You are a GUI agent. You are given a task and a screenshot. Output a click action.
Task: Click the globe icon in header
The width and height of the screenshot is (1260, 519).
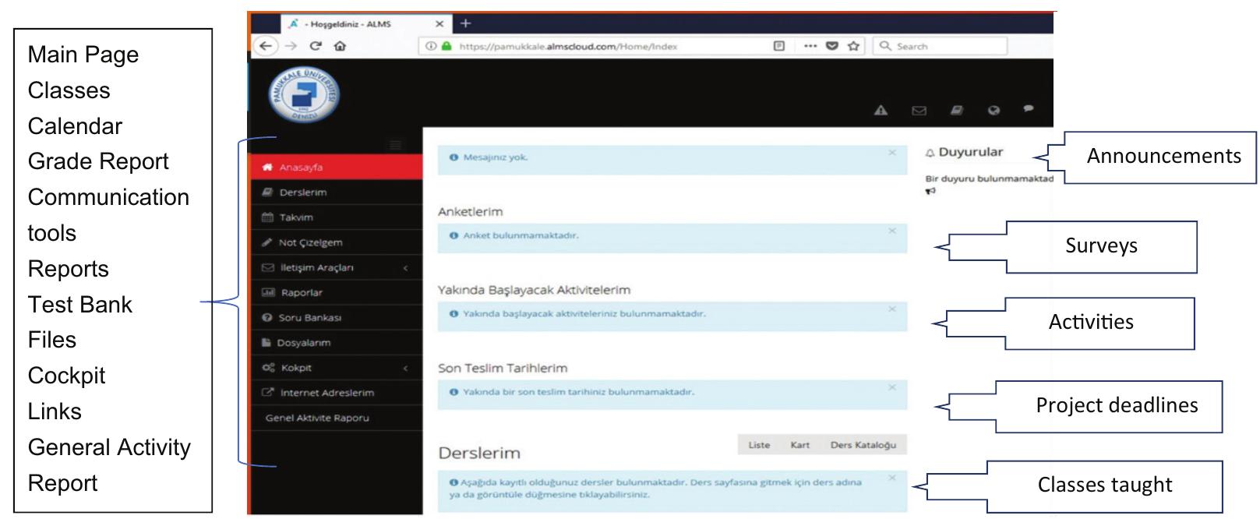pyautogui.click(x=994, y=111)
